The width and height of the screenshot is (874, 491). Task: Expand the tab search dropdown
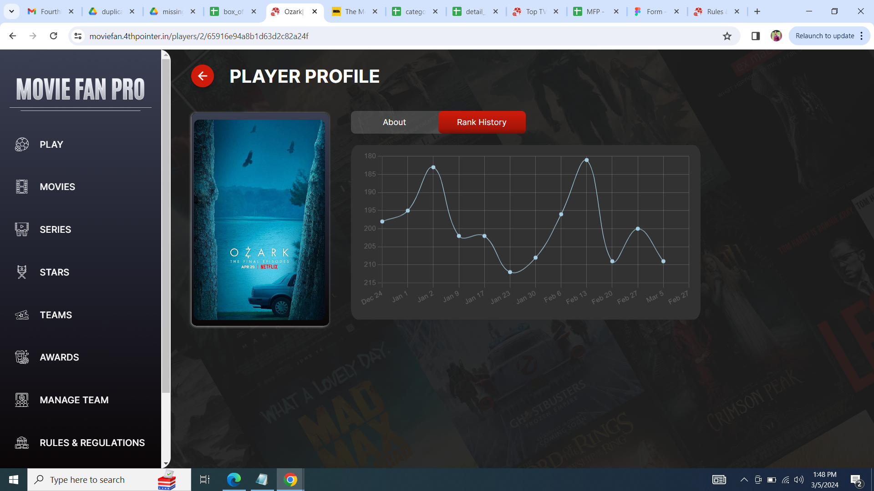coord(11,11)
